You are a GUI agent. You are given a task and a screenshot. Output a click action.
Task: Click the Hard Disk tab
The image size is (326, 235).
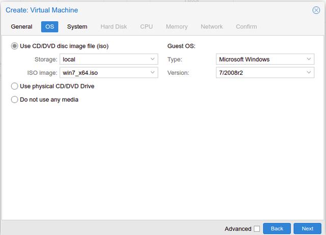[x=114, y=26]
